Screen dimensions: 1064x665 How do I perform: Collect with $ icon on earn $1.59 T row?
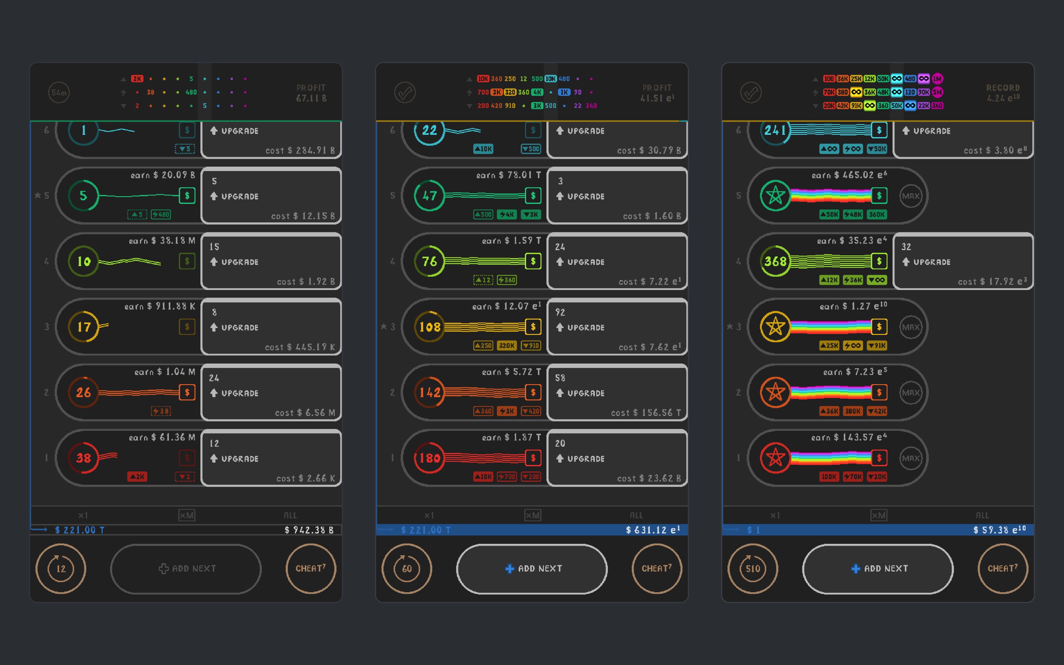[x=533, y=261]
